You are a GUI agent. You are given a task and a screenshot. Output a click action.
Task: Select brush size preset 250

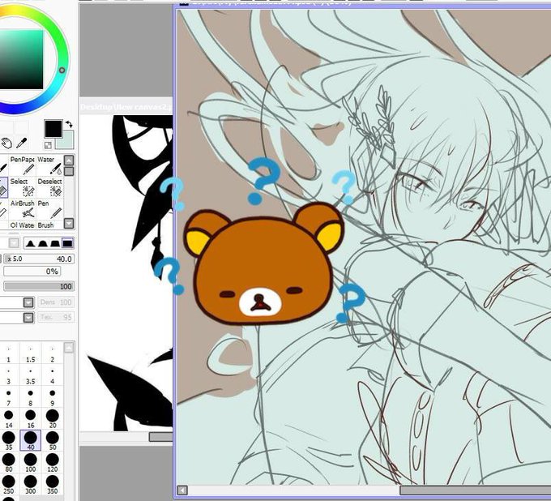tap(8, 484)
